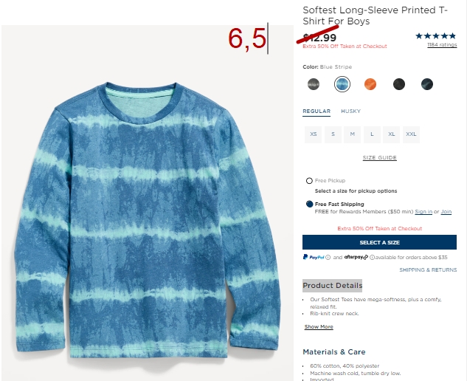The image size is (467, 381).
Task: Choose the orange color swatch
Action: tap(370, 84)
